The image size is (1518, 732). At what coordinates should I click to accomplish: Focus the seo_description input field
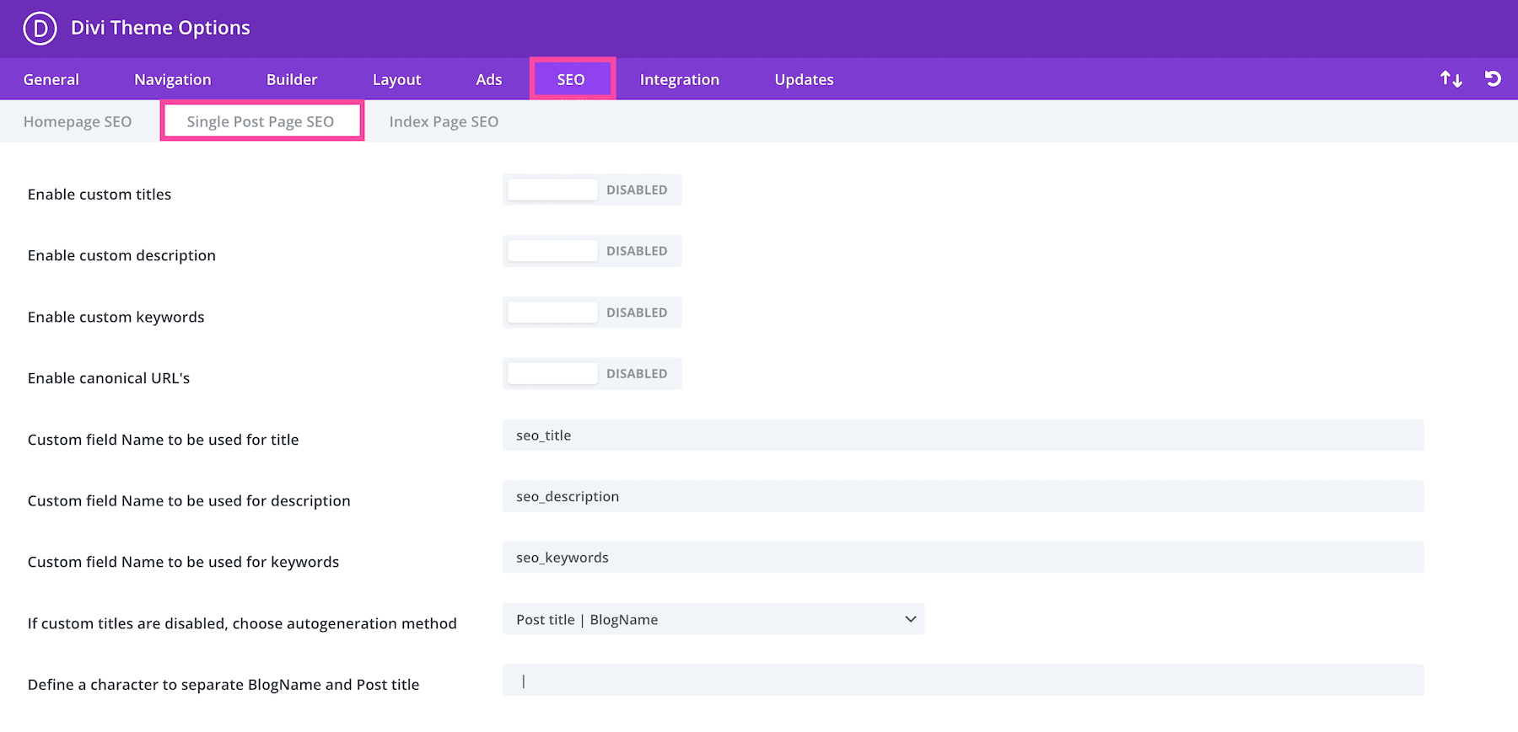click(962, 497)
